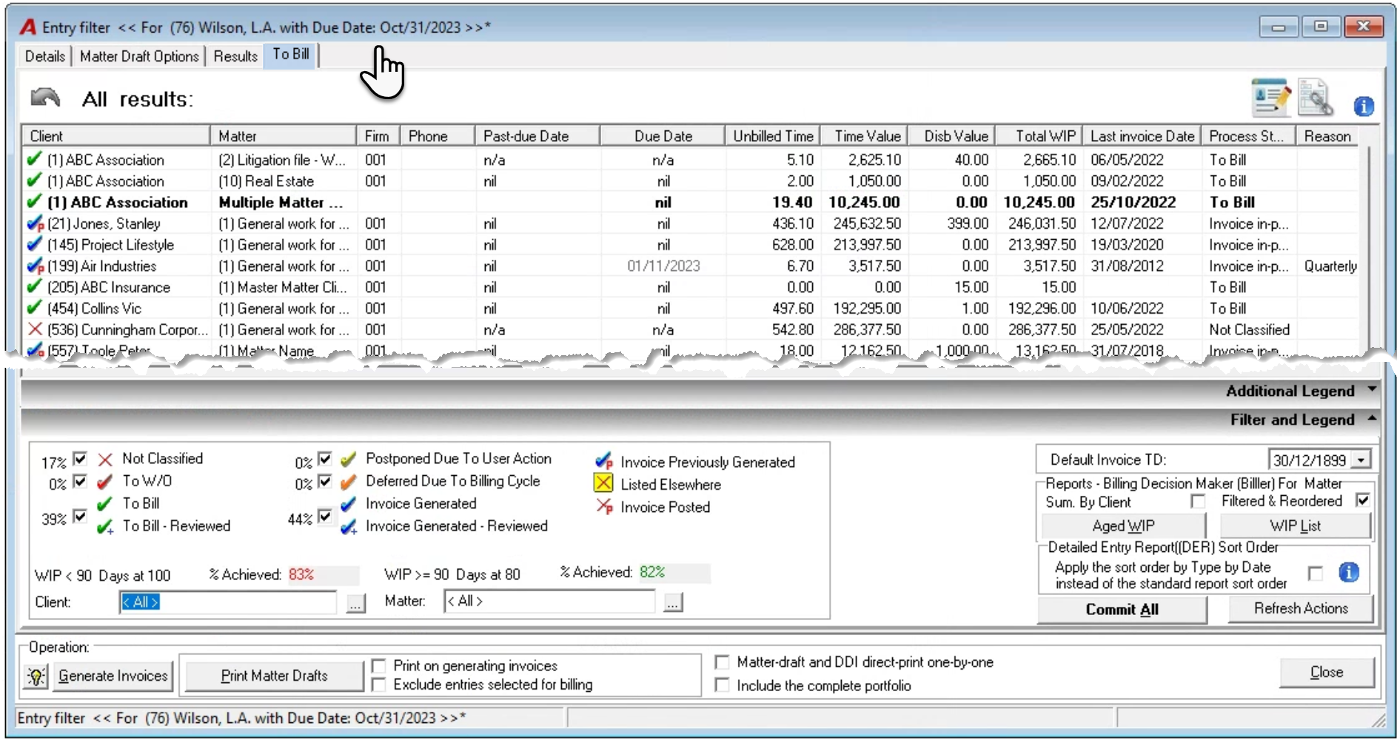Collapse the Filter and Legend section
Viewport: 1397px width, 740px height.
(1372, 418)
